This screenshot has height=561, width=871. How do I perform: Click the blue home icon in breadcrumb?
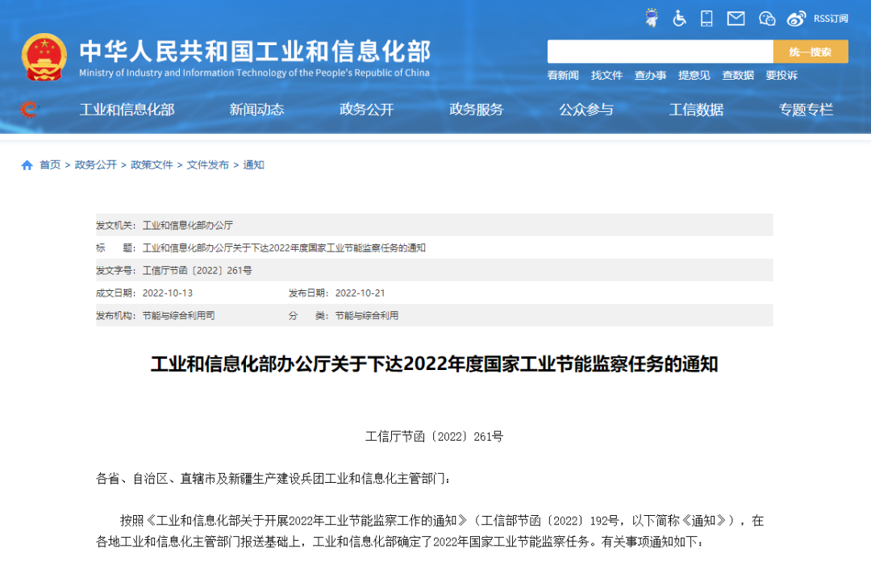27,165
